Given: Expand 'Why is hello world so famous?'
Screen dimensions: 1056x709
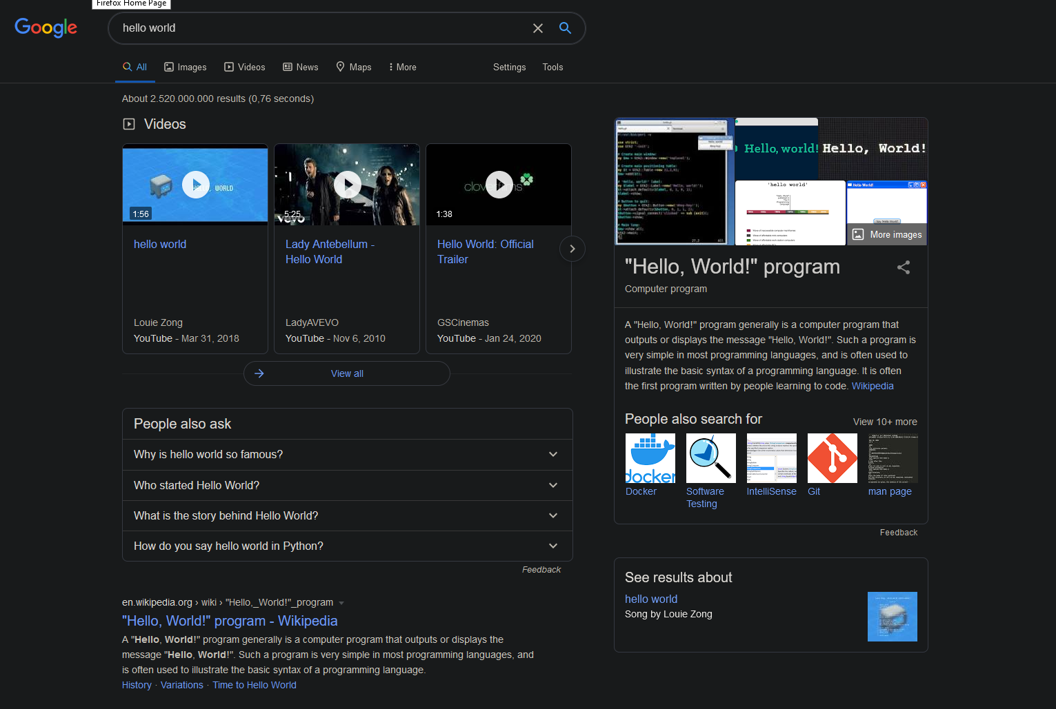Looking at the screenshot, I should click(348, 455).
